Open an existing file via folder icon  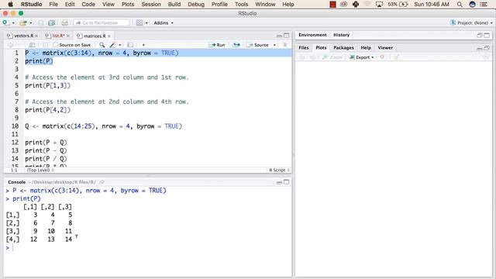coord(22,22)
